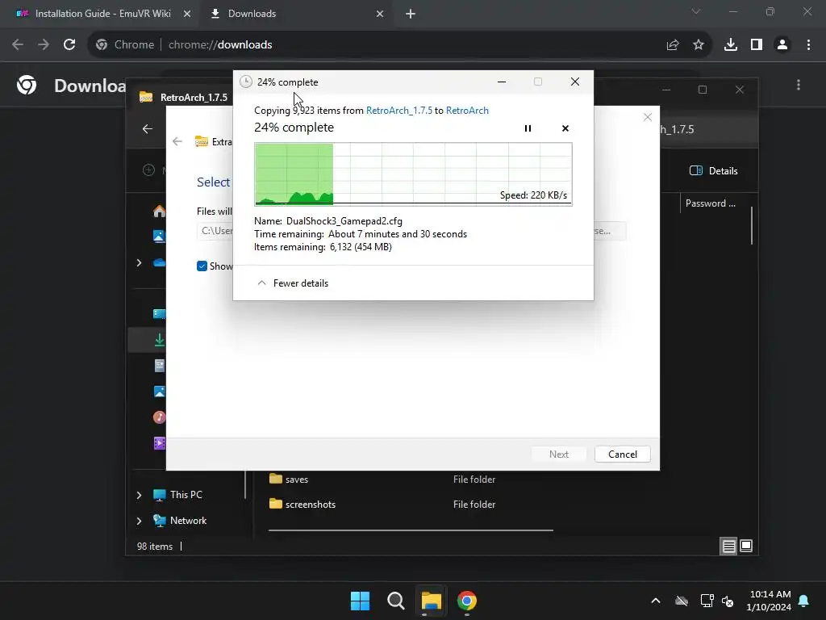Select the screenshots folder
Image resolution: width=826 pixels, height=620 pixels.
(310, 504)
